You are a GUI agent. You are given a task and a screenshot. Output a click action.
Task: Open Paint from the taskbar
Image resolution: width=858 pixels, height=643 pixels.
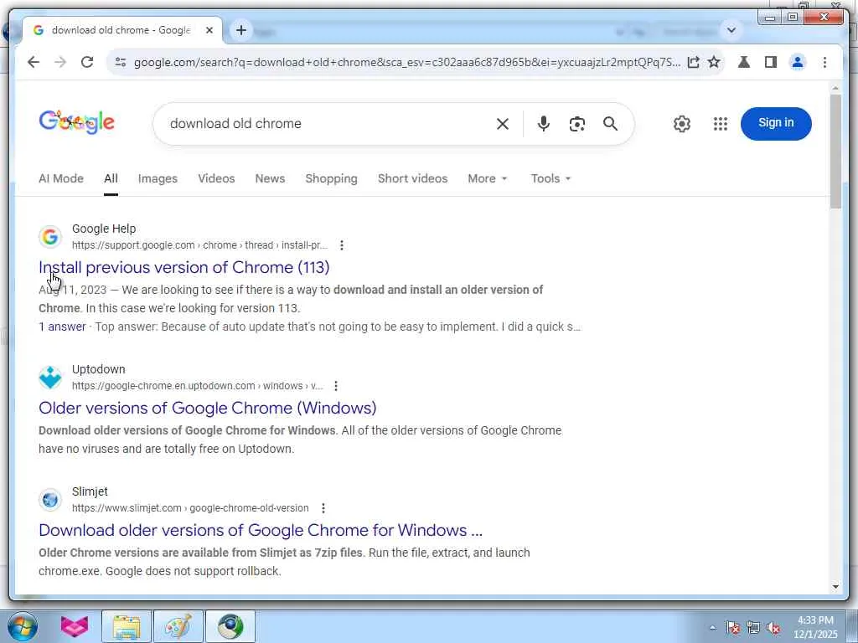(x=178, y=626)
